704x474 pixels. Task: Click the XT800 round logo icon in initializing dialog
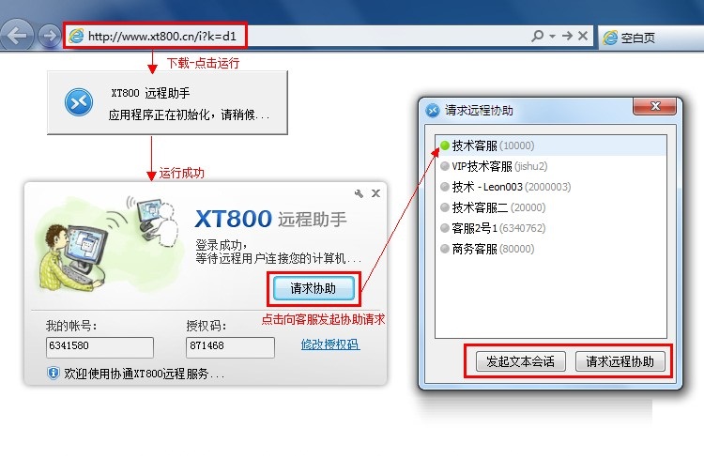(79, 102)
